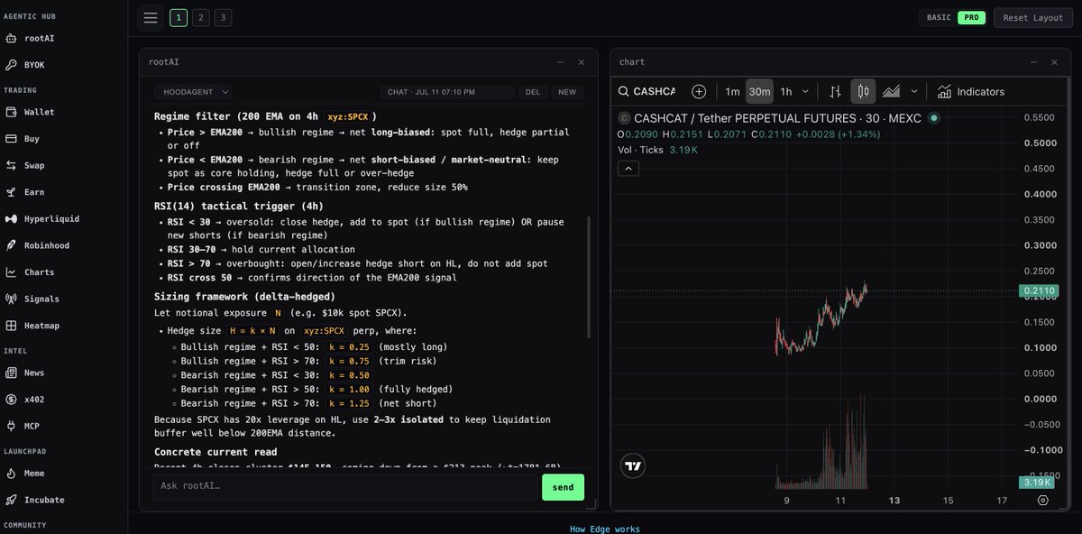Switch plan to BASIC

(939, 17)
